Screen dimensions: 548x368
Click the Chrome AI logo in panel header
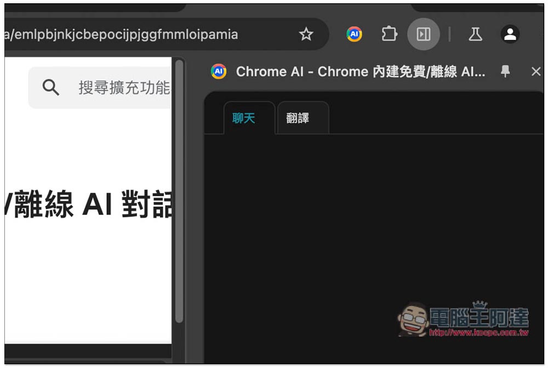(x=219, y=72)
